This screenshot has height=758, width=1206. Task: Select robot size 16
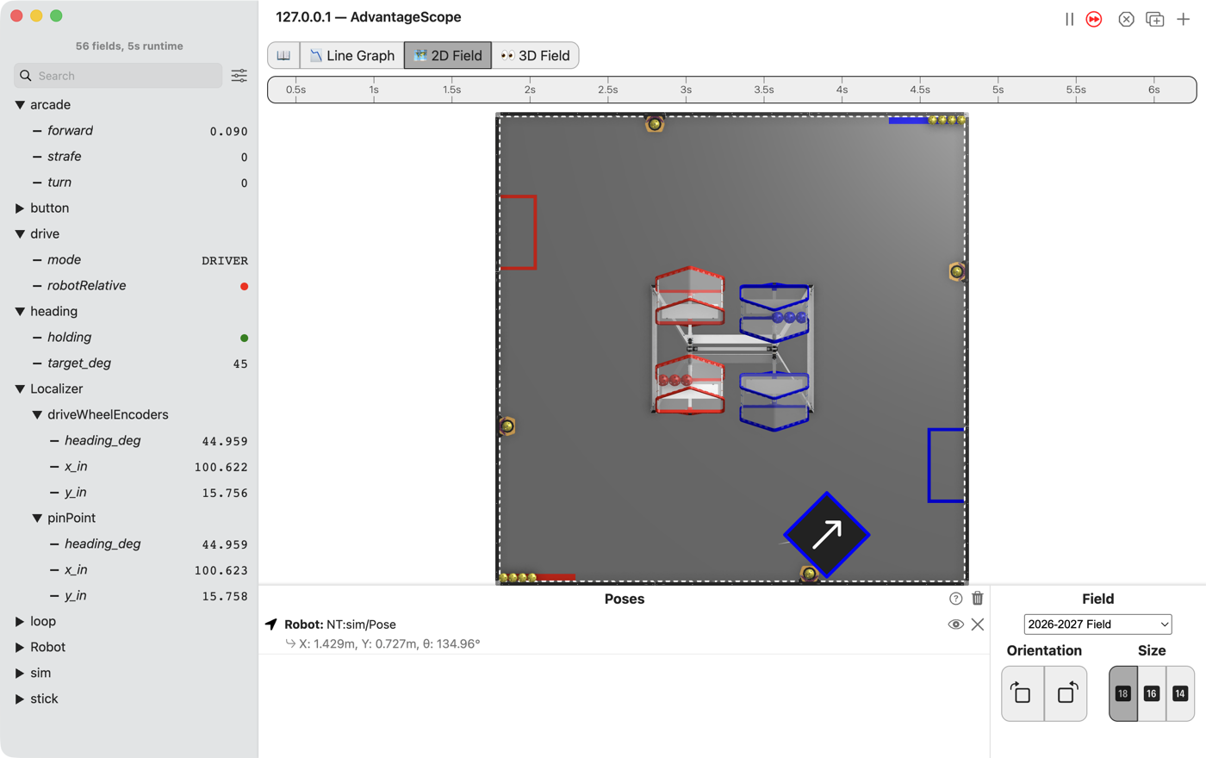click(1152, 693)
